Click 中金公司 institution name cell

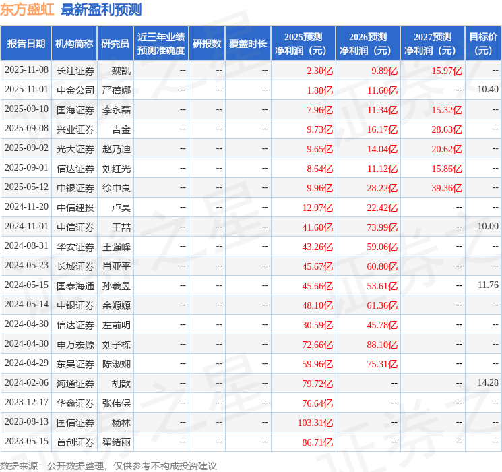pos(75,90)
